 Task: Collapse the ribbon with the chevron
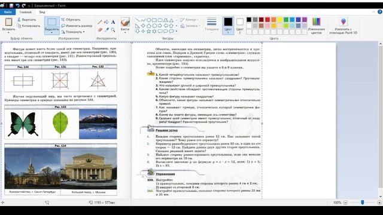(x=373, y=12)
